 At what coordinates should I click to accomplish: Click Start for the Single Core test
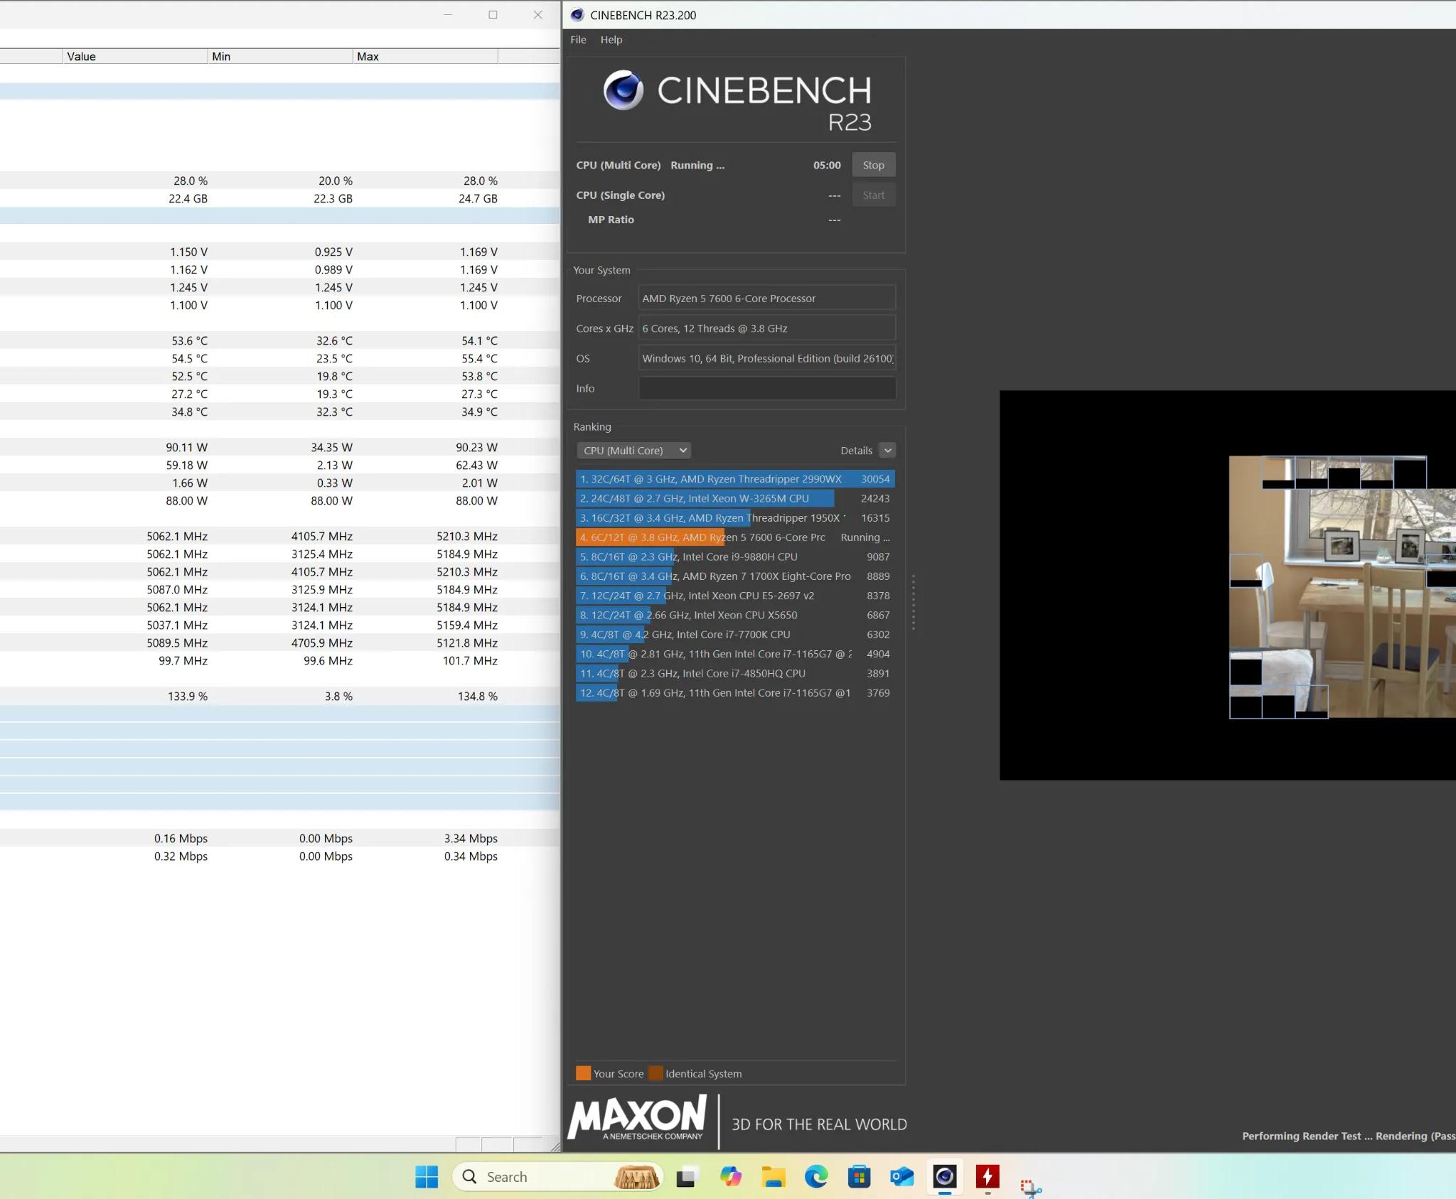873,195
